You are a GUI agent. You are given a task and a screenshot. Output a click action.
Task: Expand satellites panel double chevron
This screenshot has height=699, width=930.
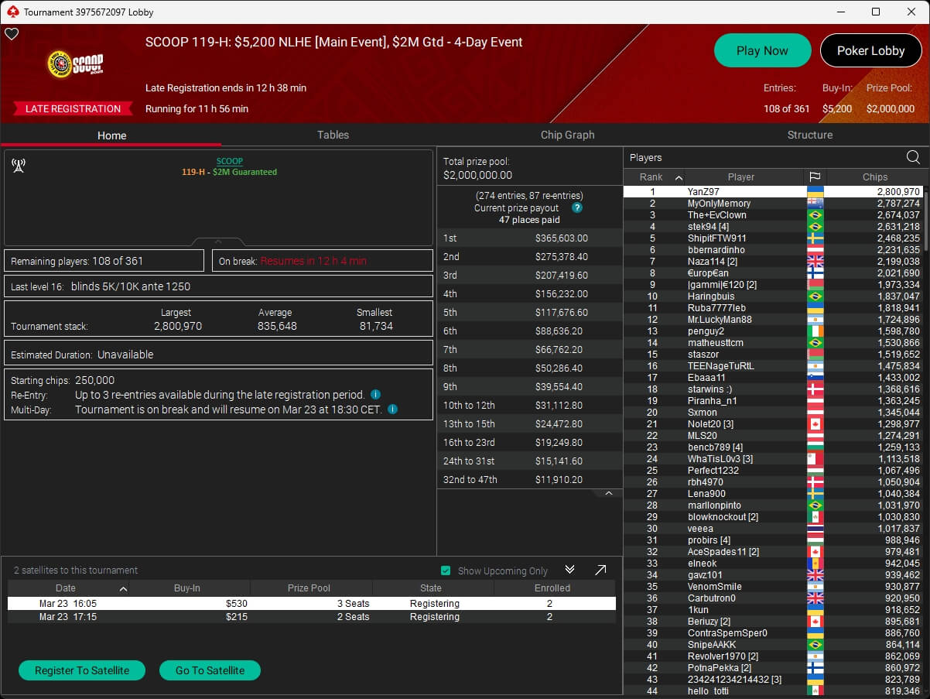pos(570,570)
